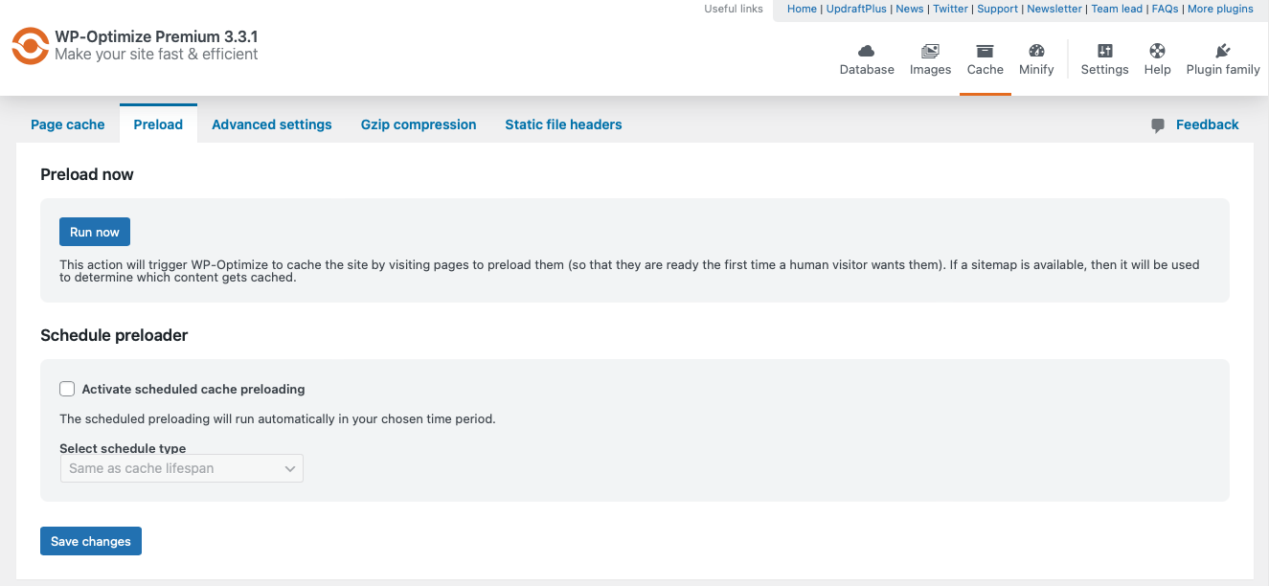Open the Select schedule type dropdown

pos(181,468)
